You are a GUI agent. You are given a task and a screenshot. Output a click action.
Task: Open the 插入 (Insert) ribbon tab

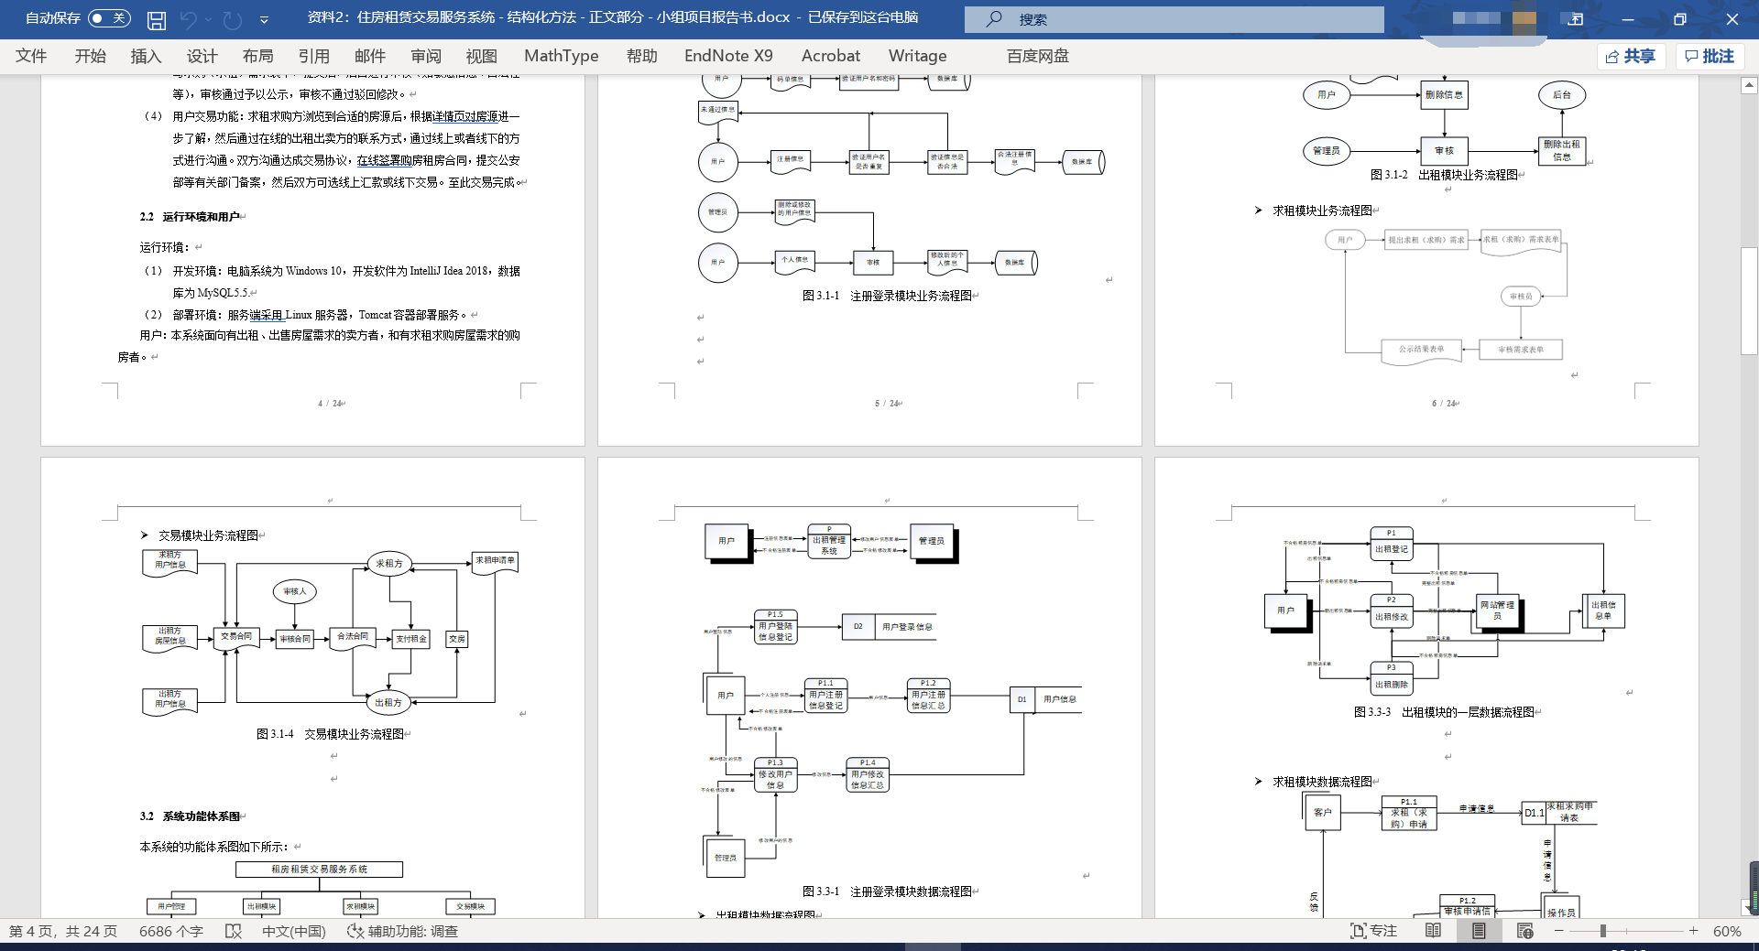(146, 56)
